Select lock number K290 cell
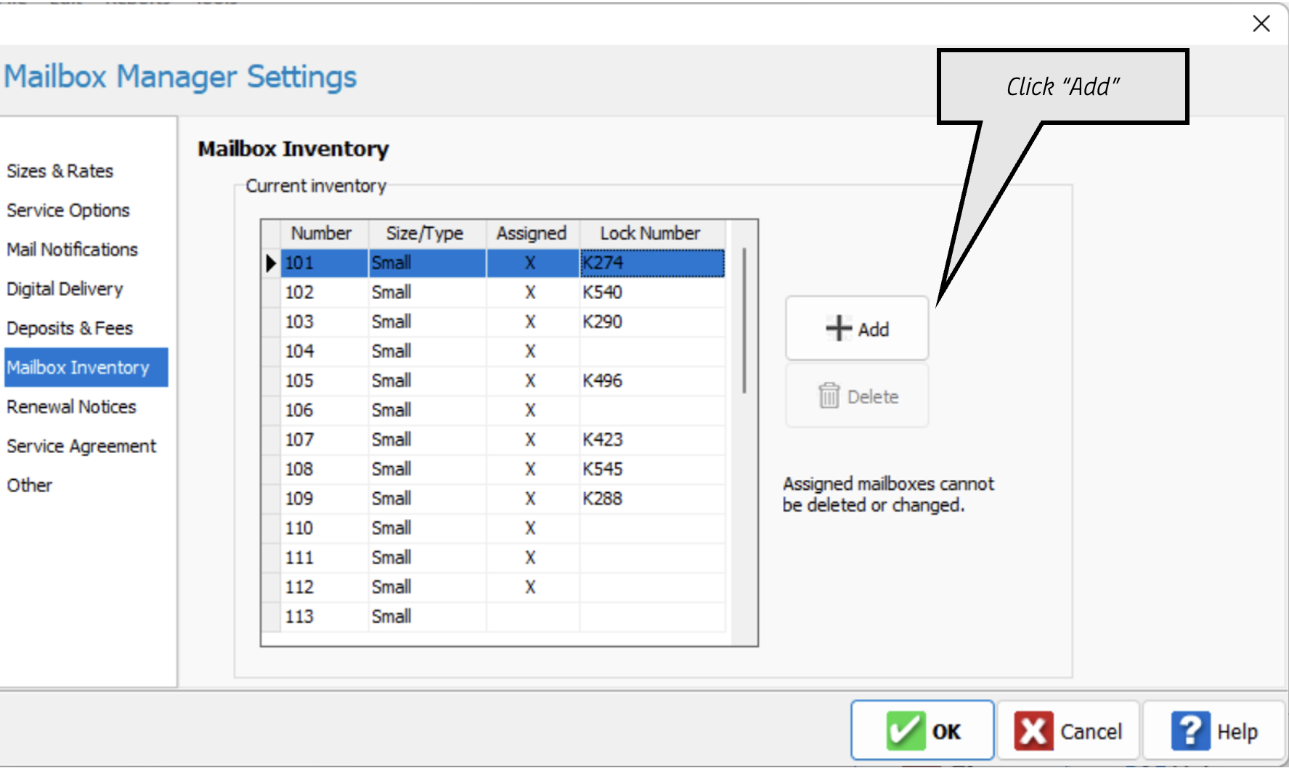 click(652, 322)
